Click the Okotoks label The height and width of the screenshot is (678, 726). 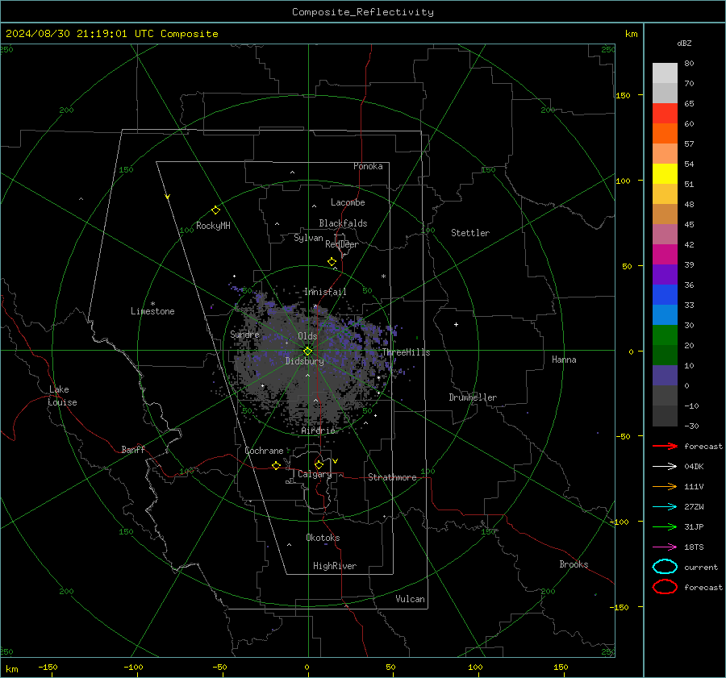click(x=323, y=538)
